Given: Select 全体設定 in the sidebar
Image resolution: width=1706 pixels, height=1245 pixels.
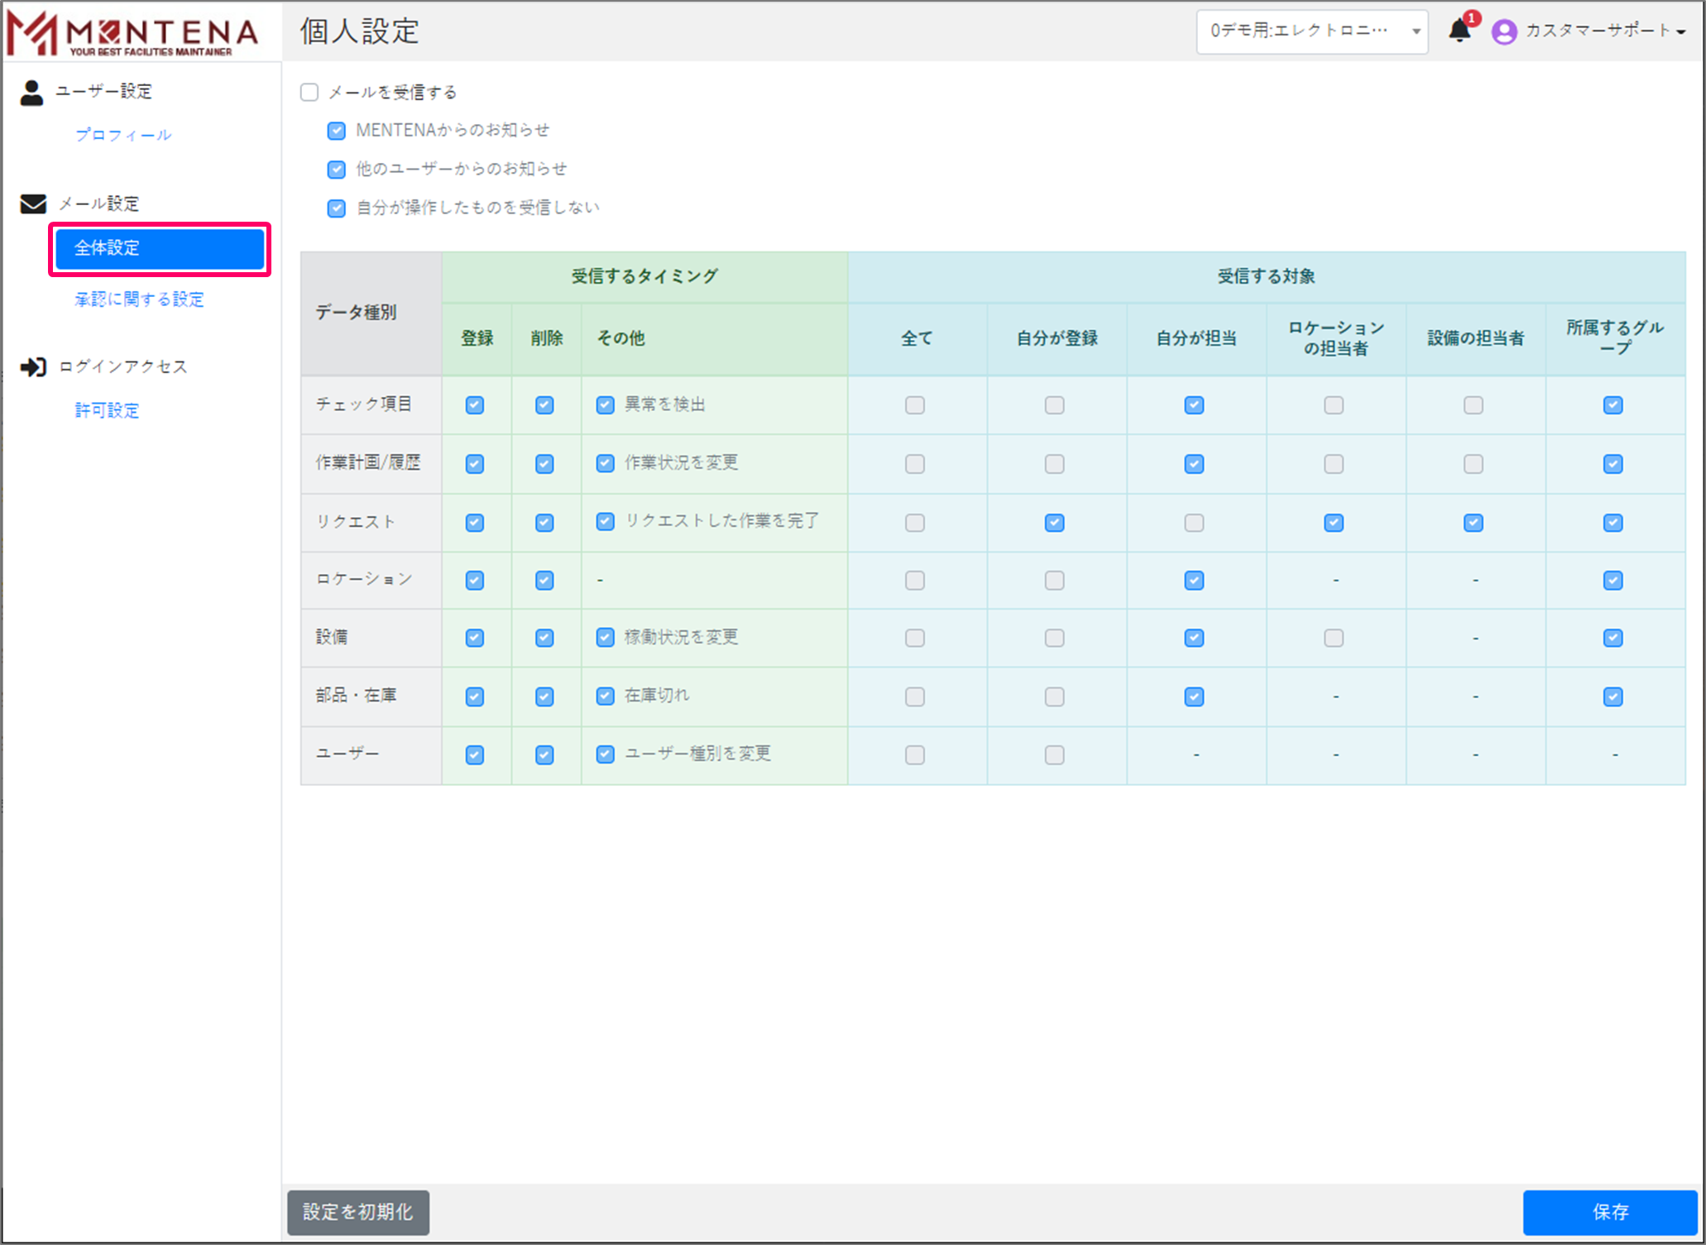Looking at the screenshot, I should 160,248.
